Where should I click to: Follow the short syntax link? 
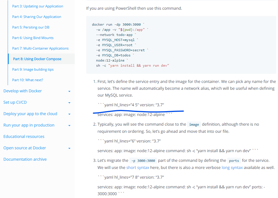click(138, 168)
